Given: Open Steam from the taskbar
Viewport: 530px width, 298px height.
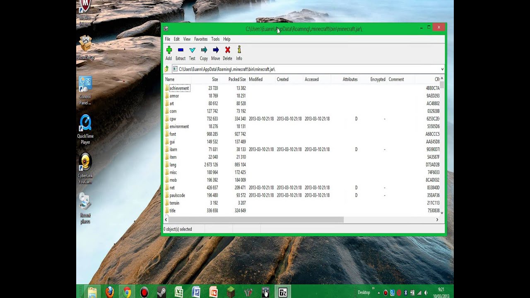Looking at the screenshot, I should pyautogui.click(x=161, y=292).
